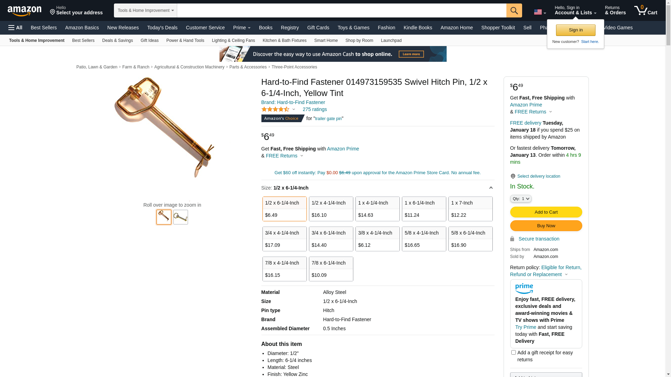This screenshot has width=671, height=377.
Task: Click the Amazon's Choice badge
Action: [x=283, y=118]
